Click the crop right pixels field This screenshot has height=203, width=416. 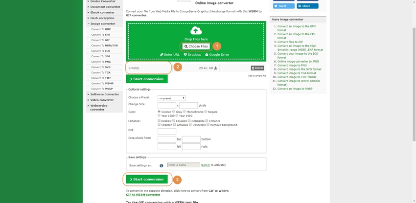(191, 147)
